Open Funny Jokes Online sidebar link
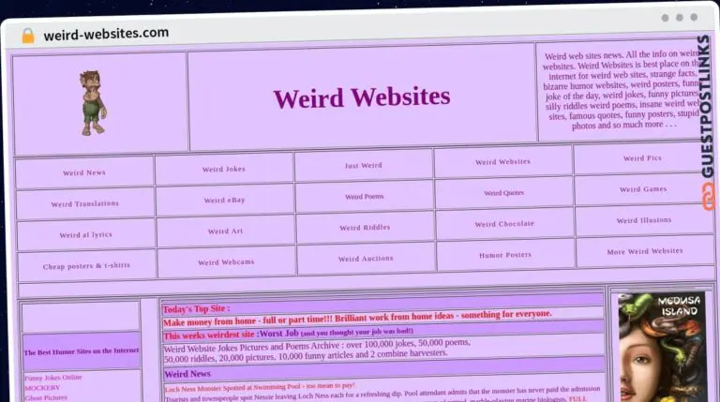 [53, 378]
